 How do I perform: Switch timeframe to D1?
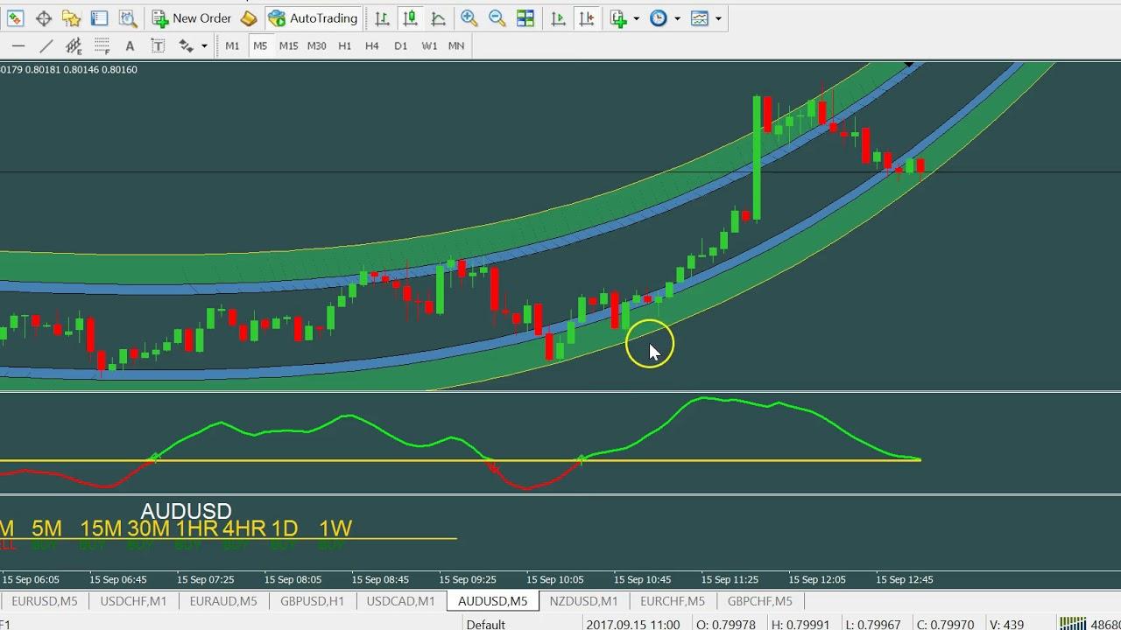400,45
